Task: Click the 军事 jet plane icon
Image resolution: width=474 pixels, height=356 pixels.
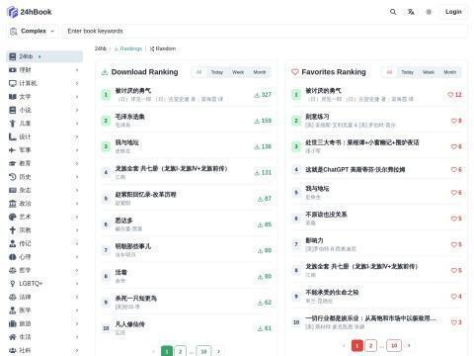Action: [x=13, y=150]
